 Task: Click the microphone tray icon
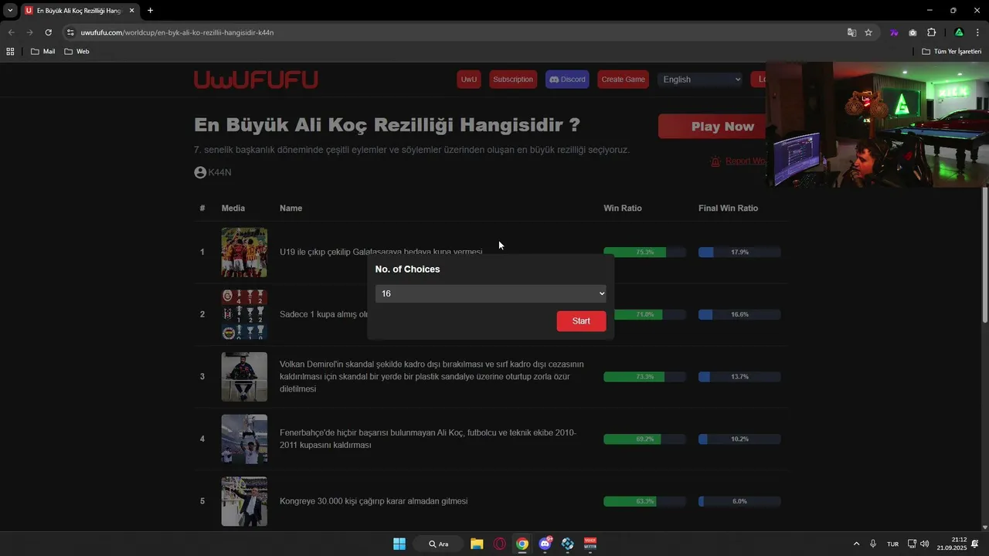pos(873,544)
